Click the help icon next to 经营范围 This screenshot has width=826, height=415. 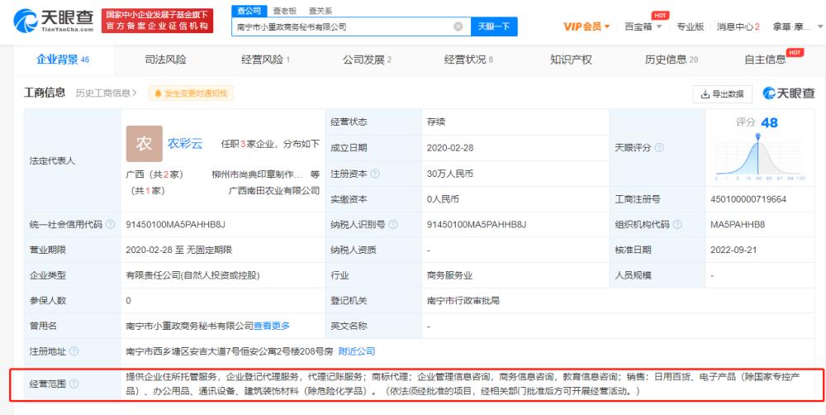click(x=74, y=384)
